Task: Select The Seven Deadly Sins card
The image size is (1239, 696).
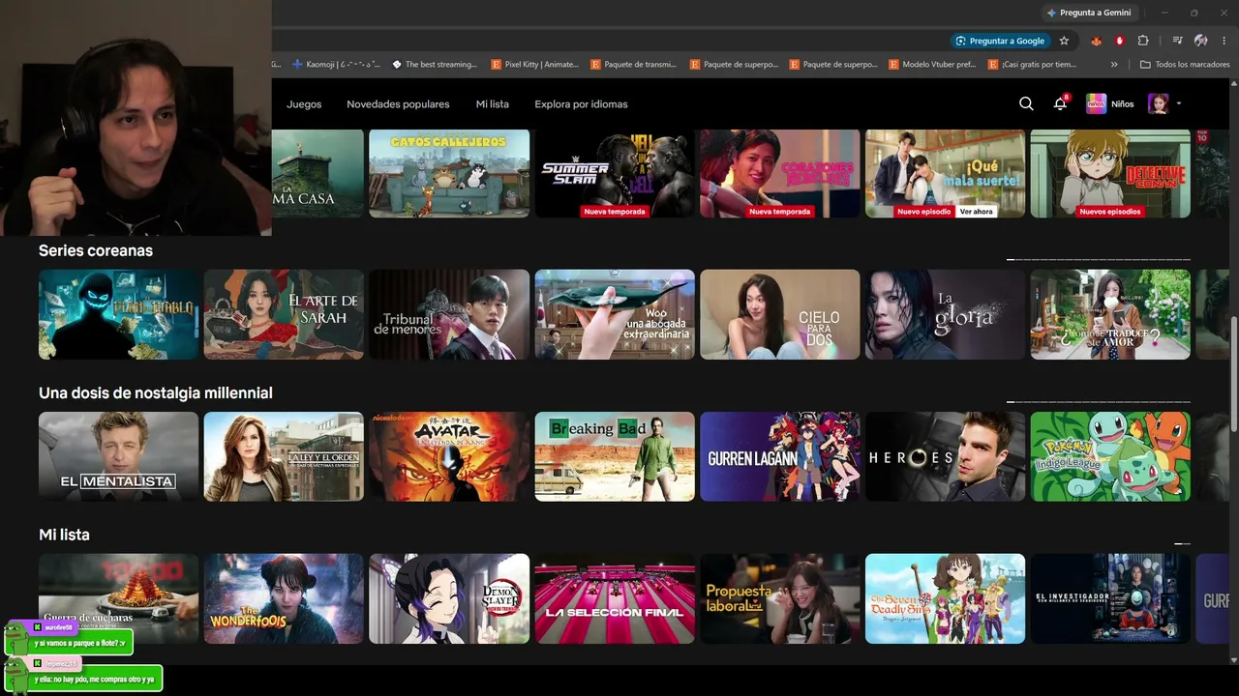Action: click(x=945, y=598)
